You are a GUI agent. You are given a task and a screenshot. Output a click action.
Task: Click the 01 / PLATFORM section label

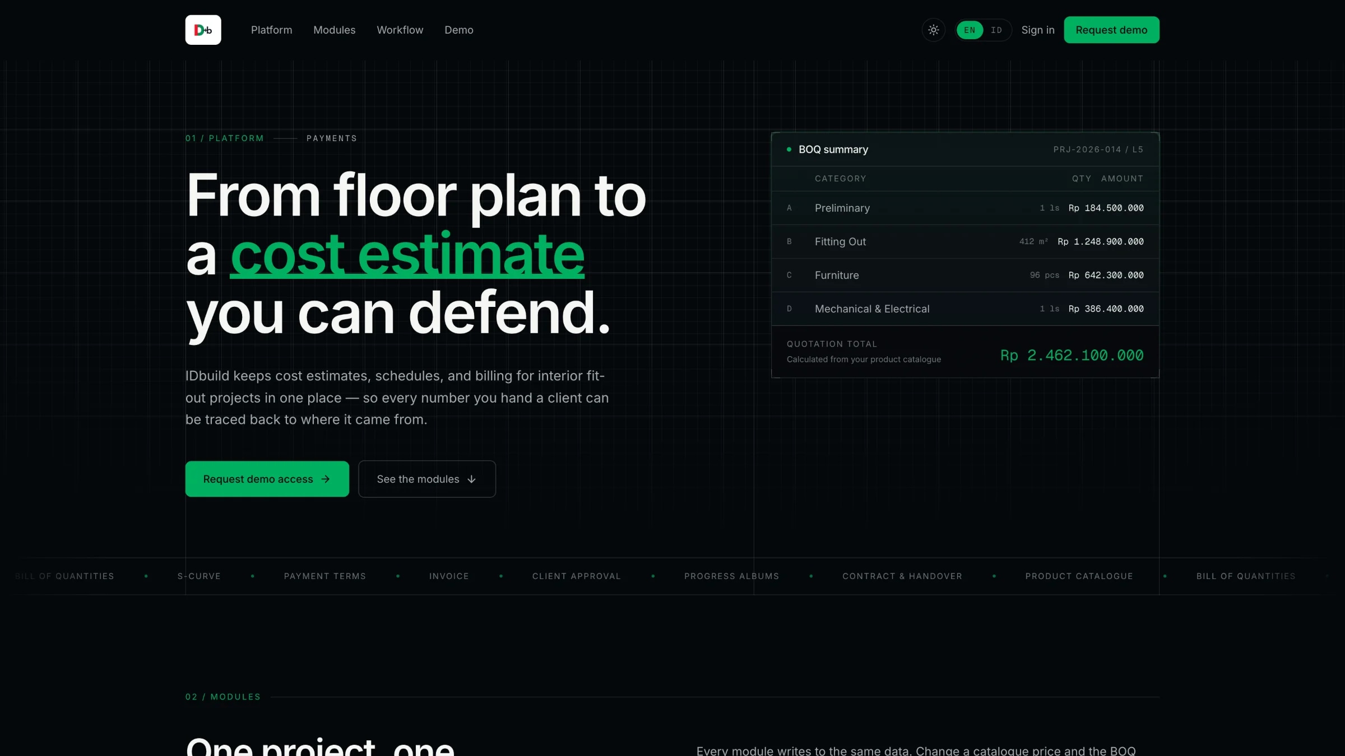pos(224,138)
